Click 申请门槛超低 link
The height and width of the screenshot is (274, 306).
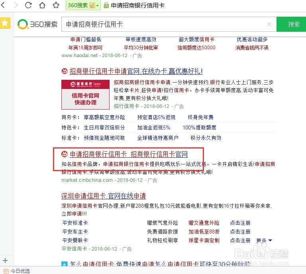86,39
